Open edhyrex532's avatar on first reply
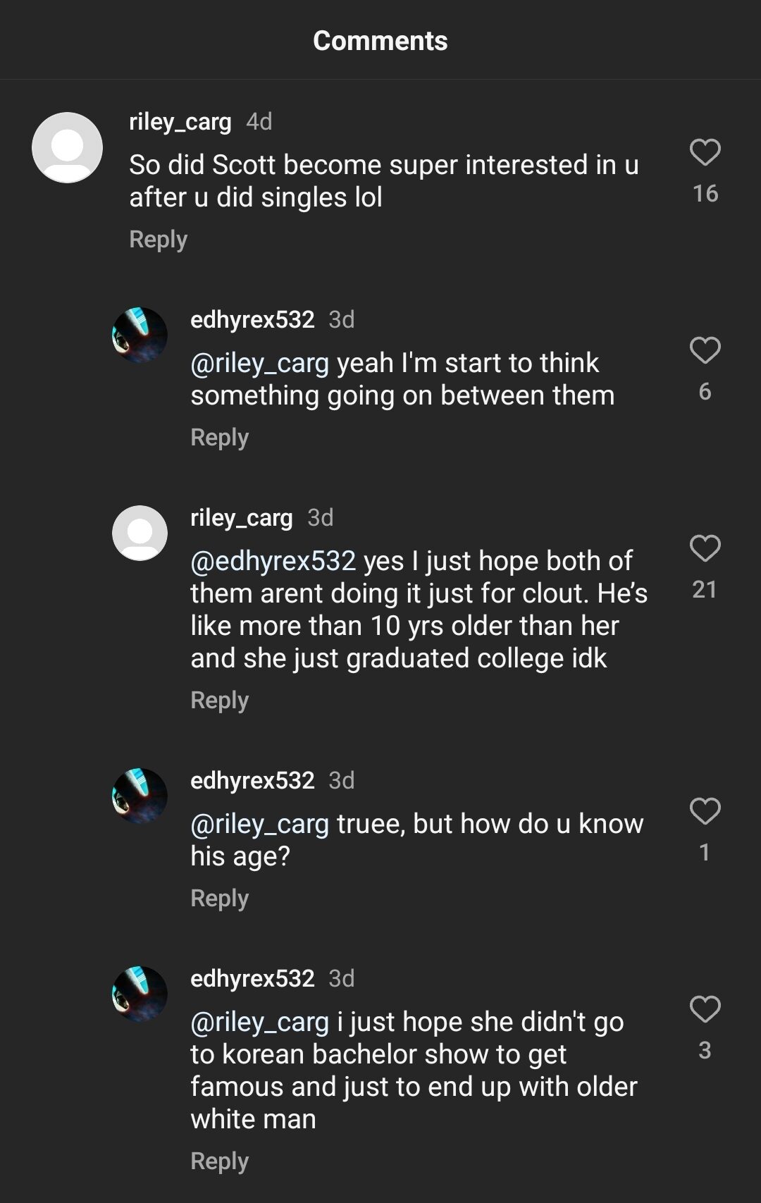Viewport: 761px width, 1203px height. point(140,335)
